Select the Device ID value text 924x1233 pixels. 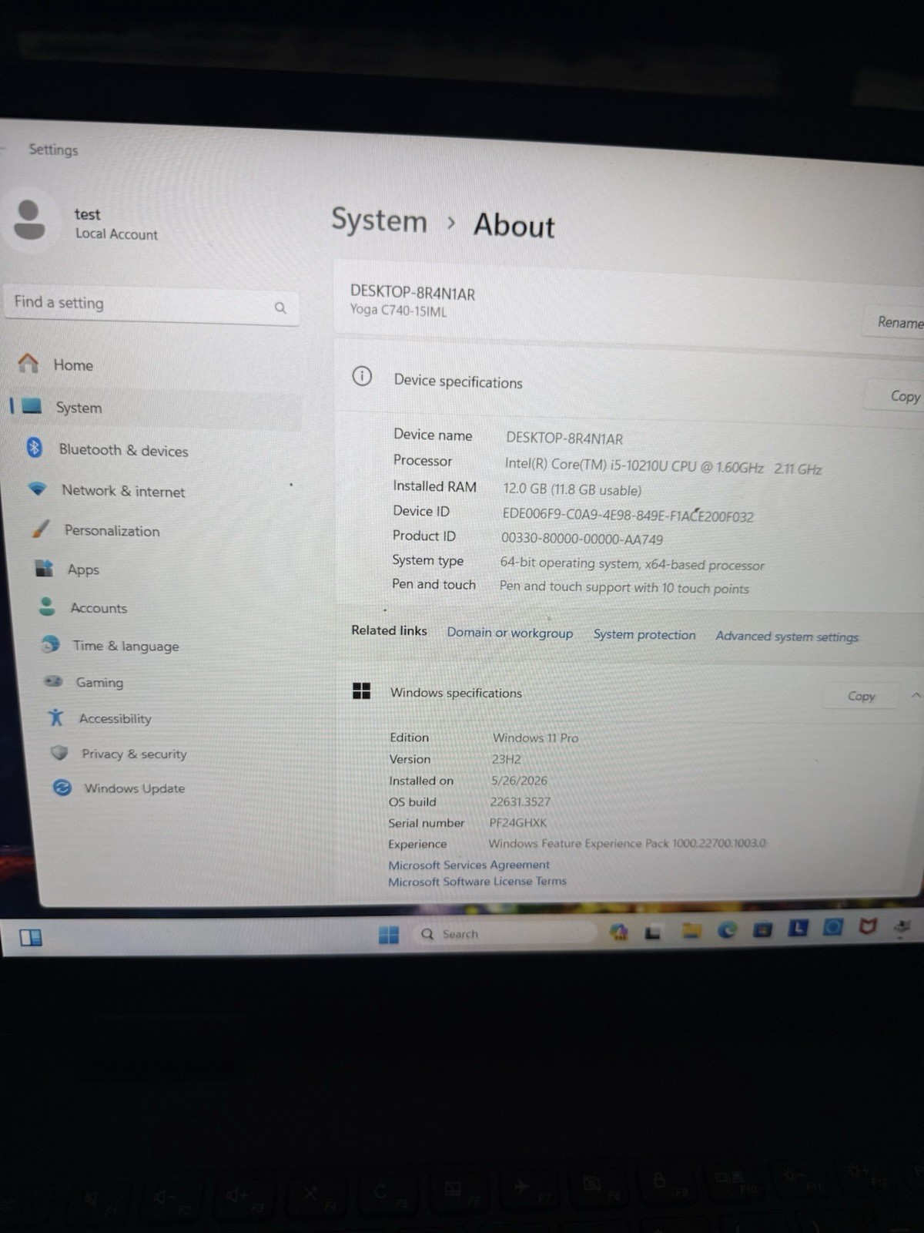point(628,516)
